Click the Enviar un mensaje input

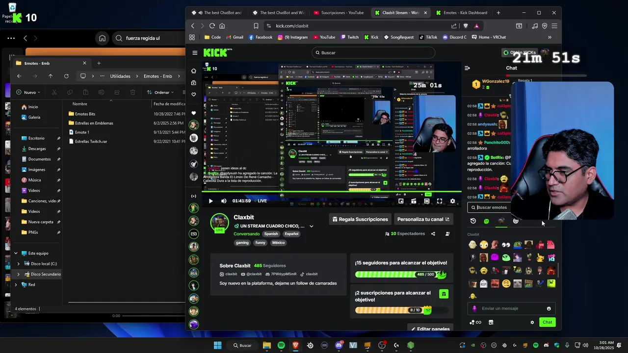pyautogui.click(x=512, y=308)
